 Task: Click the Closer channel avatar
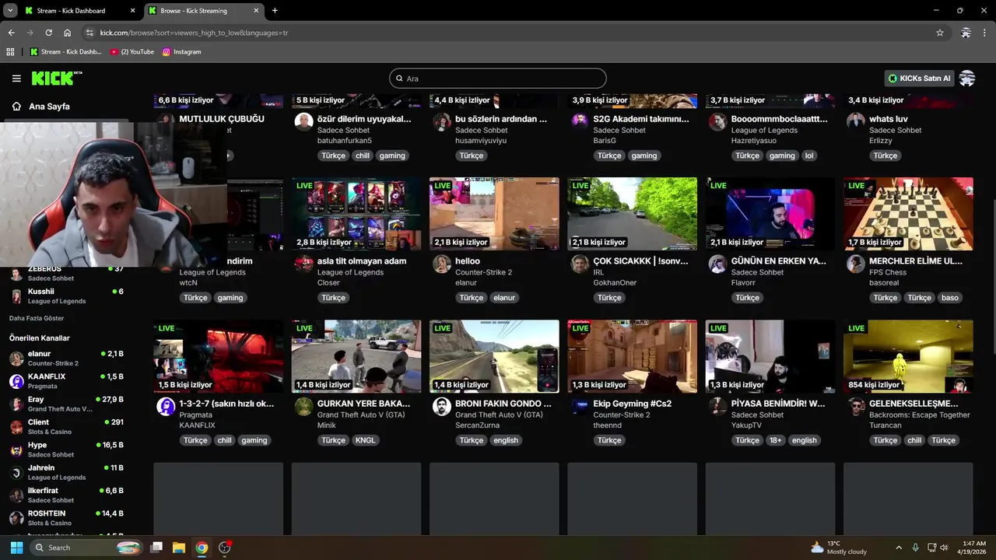click(303, 264)
